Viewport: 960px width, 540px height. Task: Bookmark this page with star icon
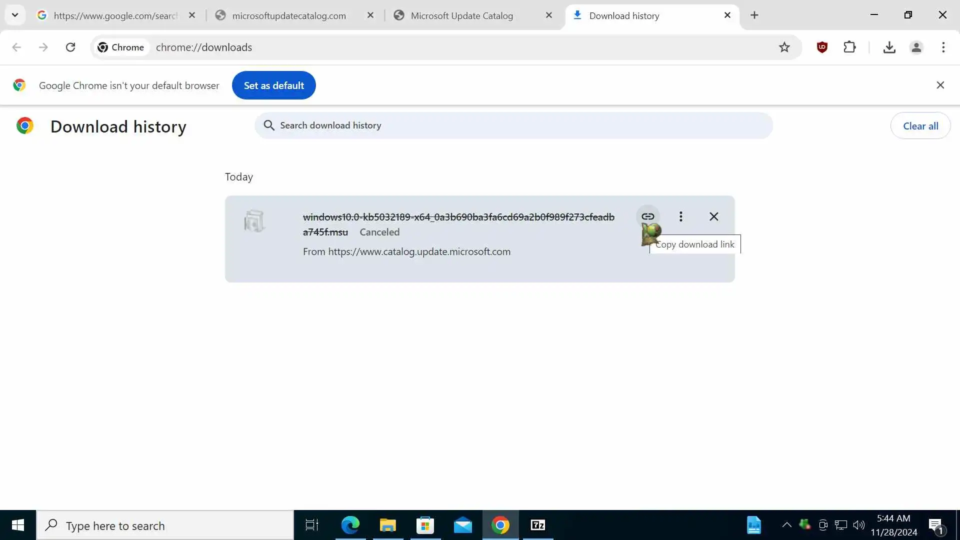pos(784,47)
